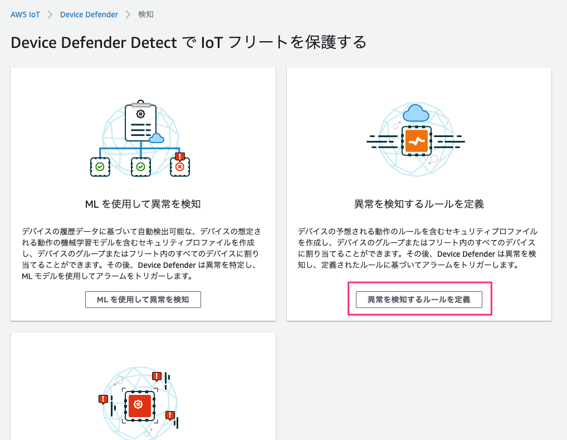567x440 pixels.
Task: Click the highlighted pink outlined button
Action: [419, 299]
